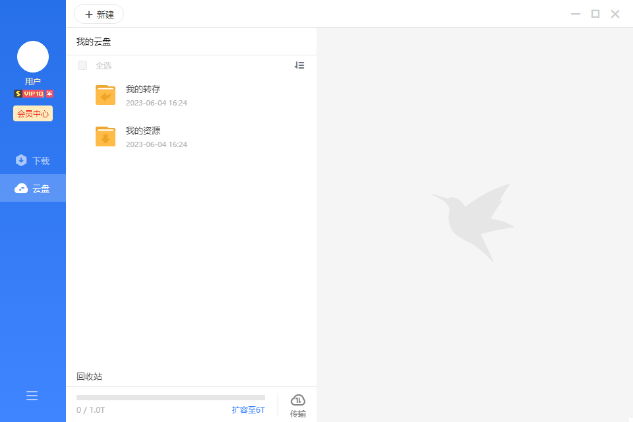This screenshot has width=633, height=422.
Task: Switch to the 下载 download tab
Action: click(33, 160)
